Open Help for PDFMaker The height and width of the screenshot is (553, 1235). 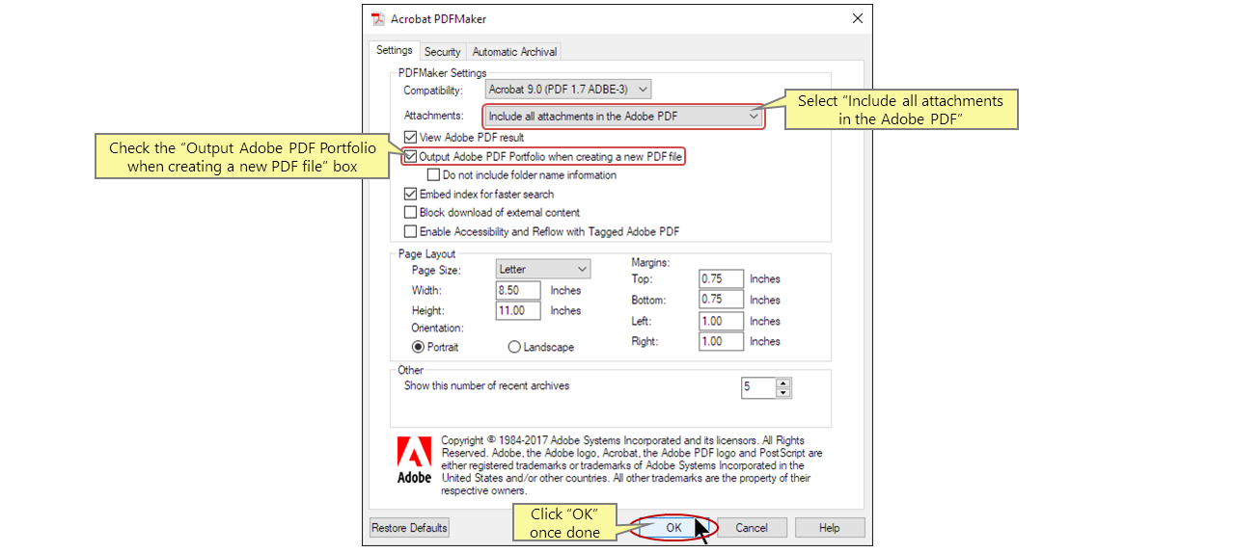click(x=830, y=528)
